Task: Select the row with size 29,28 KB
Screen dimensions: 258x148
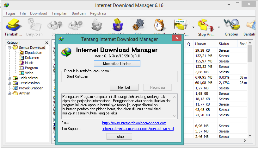Action: [x=215, y=50]
